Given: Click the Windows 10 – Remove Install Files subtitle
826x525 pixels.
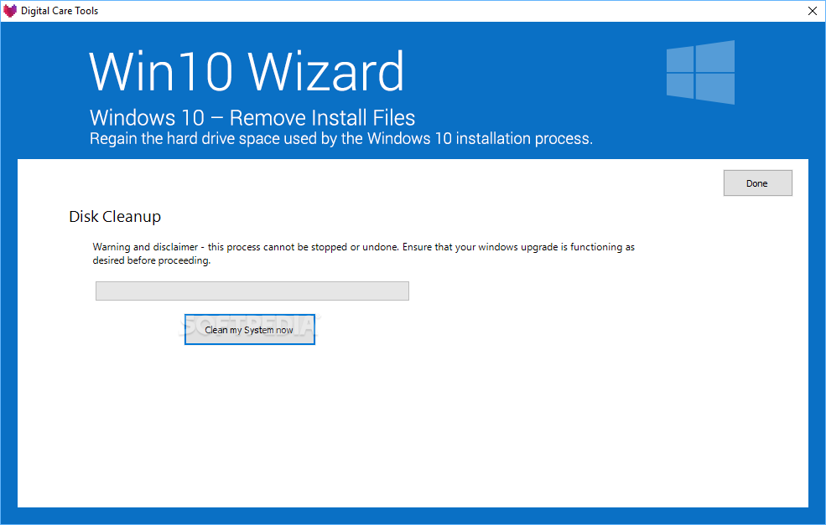Looking at the screenshot, I should 252,118.
